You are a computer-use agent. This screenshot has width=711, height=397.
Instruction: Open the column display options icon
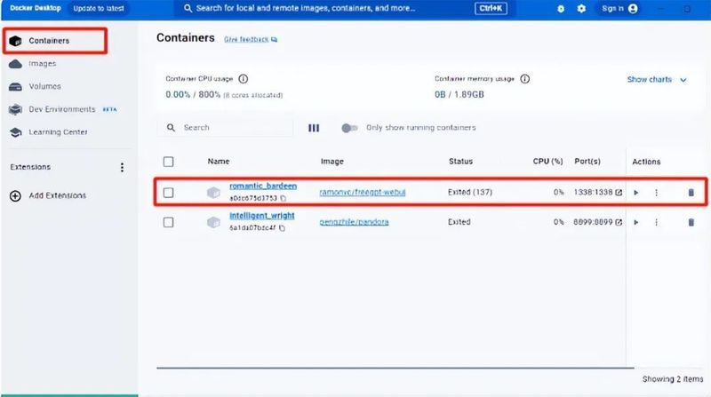point(314,128)
